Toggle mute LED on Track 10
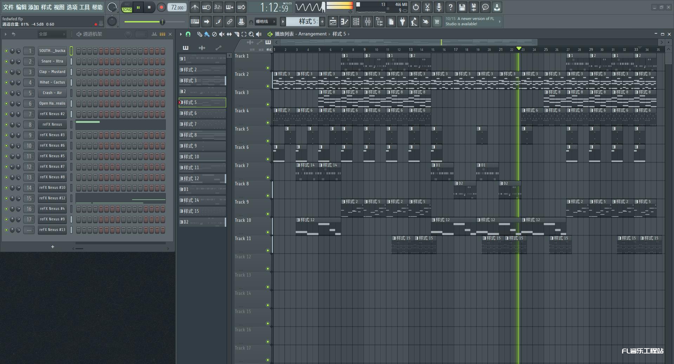The width and height of the screenshot is (674, 364). (x=268, y=232)
